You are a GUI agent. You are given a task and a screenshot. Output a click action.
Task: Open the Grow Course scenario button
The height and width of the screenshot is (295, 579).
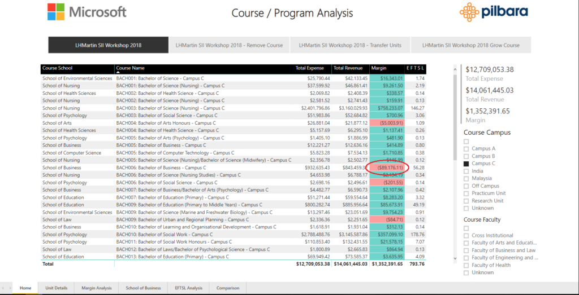471,45
